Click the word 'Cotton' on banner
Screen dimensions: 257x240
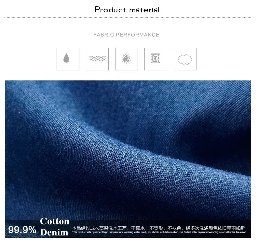coord(55,221)
